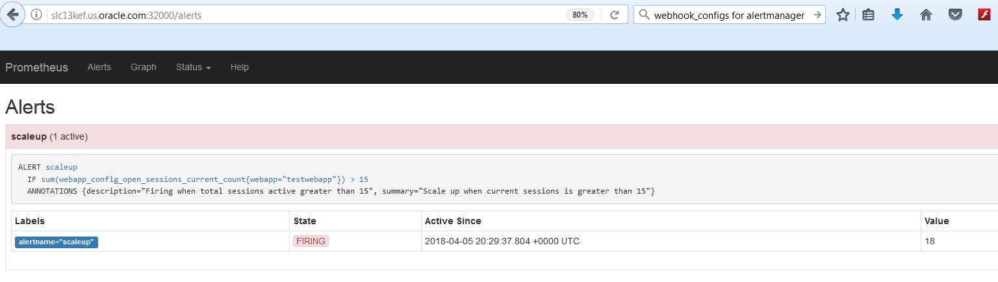
Task: Click the red Flash plugin icon
Action: (x=984, y=15)
